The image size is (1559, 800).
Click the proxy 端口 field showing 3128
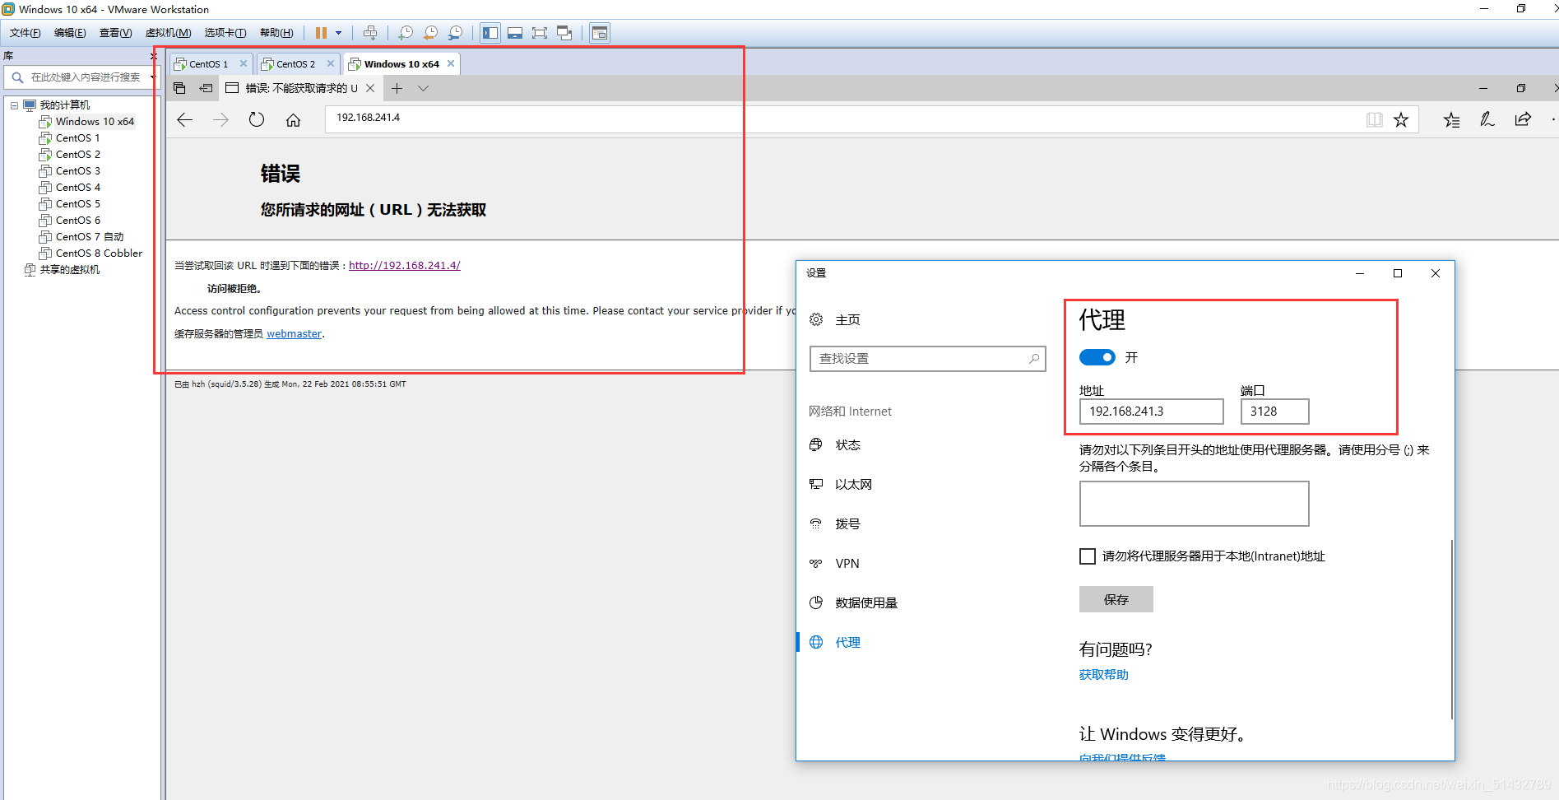(1274, 412)
